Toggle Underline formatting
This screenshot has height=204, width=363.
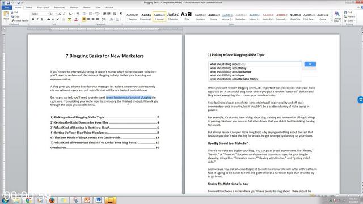pos(42,19)
